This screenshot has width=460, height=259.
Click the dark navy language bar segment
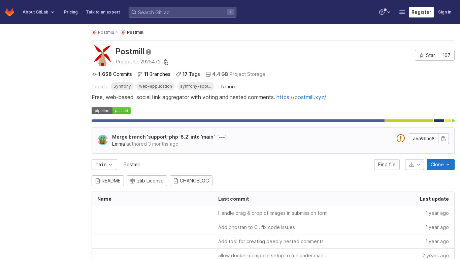pyautogui.click(x=439, y=121)
